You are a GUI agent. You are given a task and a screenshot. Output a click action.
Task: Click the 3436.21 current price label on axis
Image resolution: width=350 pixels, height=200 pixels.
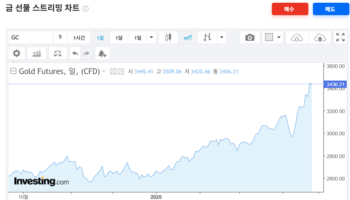[x=335, y=84]
